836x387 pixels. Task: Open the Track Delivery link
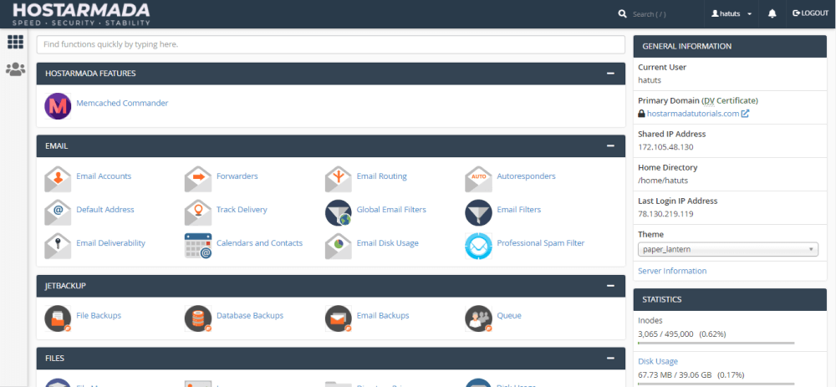242,210
